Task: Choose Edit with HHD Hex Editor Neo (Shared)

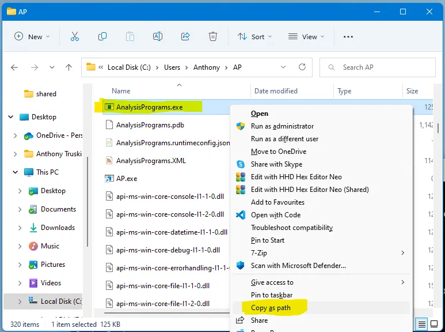Action: point(310,190)
